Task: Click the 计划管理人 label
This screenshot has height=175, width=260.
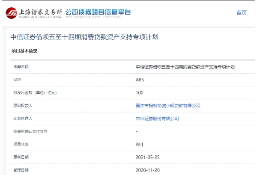Action: pos(23,119)
